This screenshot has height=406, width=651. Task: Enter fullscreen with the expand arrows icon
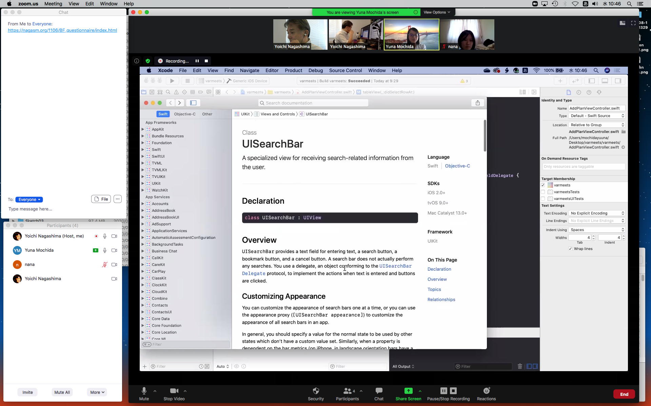pos(633,23)
